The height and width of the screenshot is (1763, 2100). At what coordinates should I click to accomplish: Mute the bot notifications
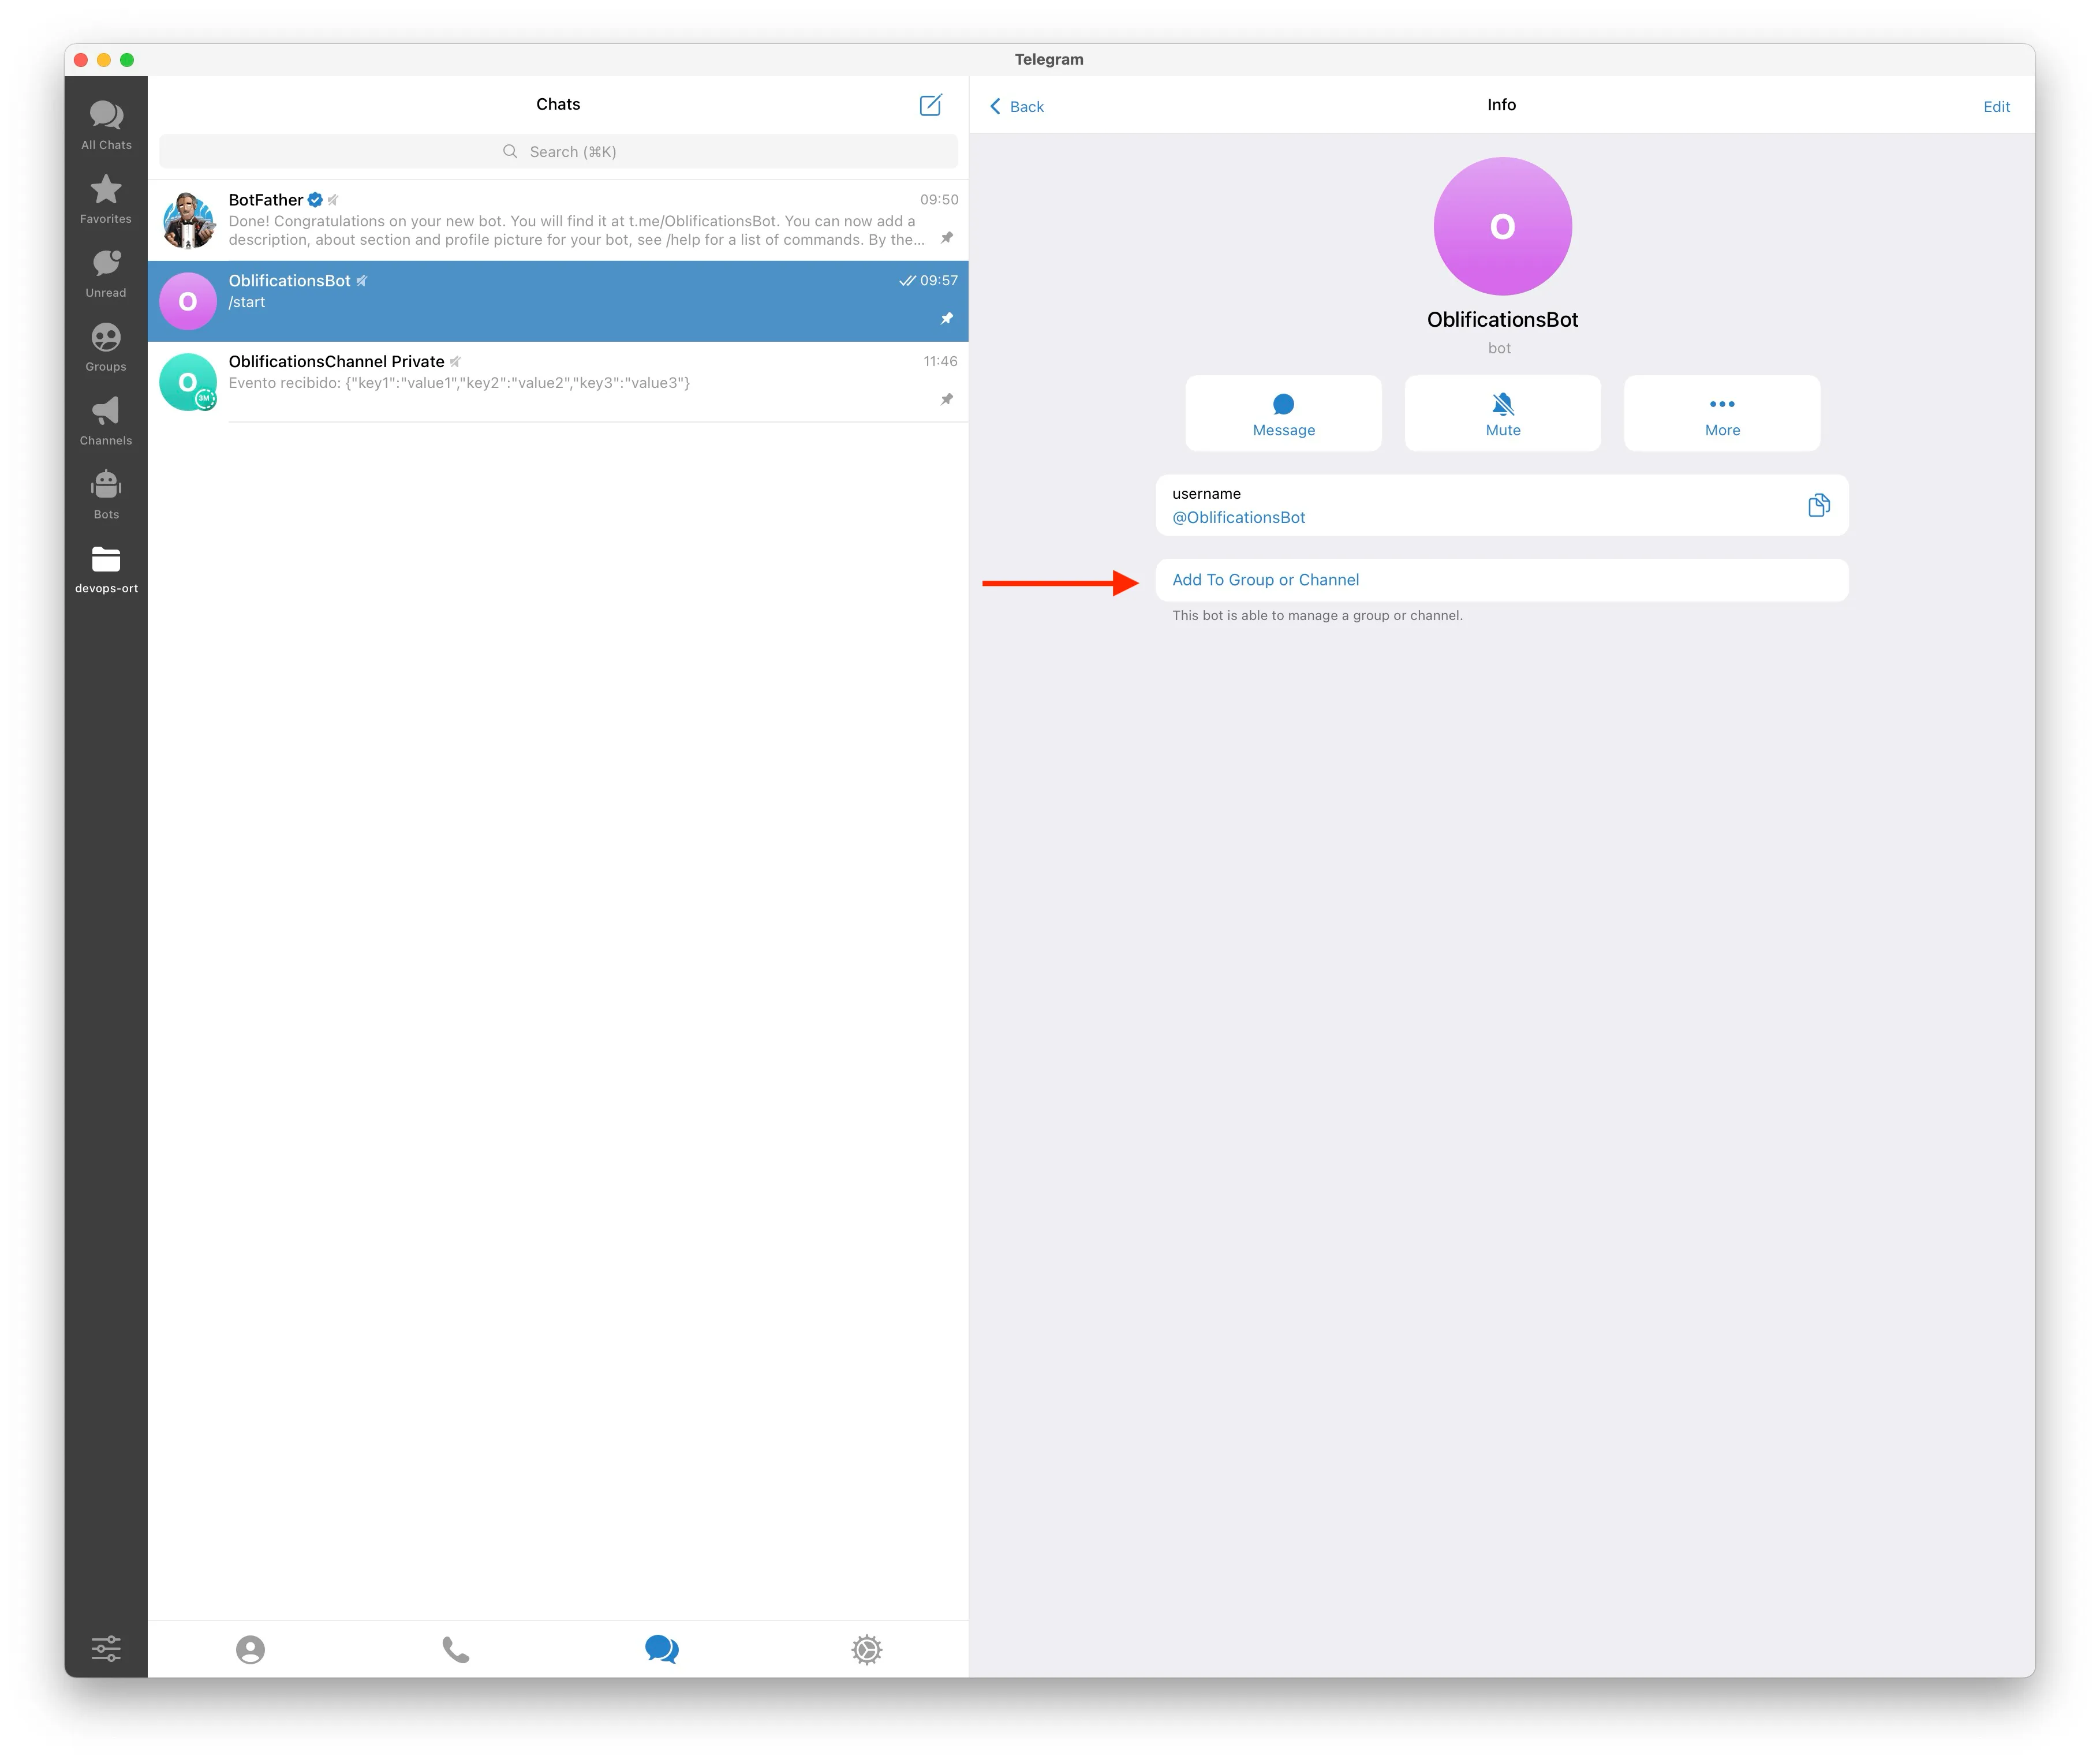click(1502, 413)
